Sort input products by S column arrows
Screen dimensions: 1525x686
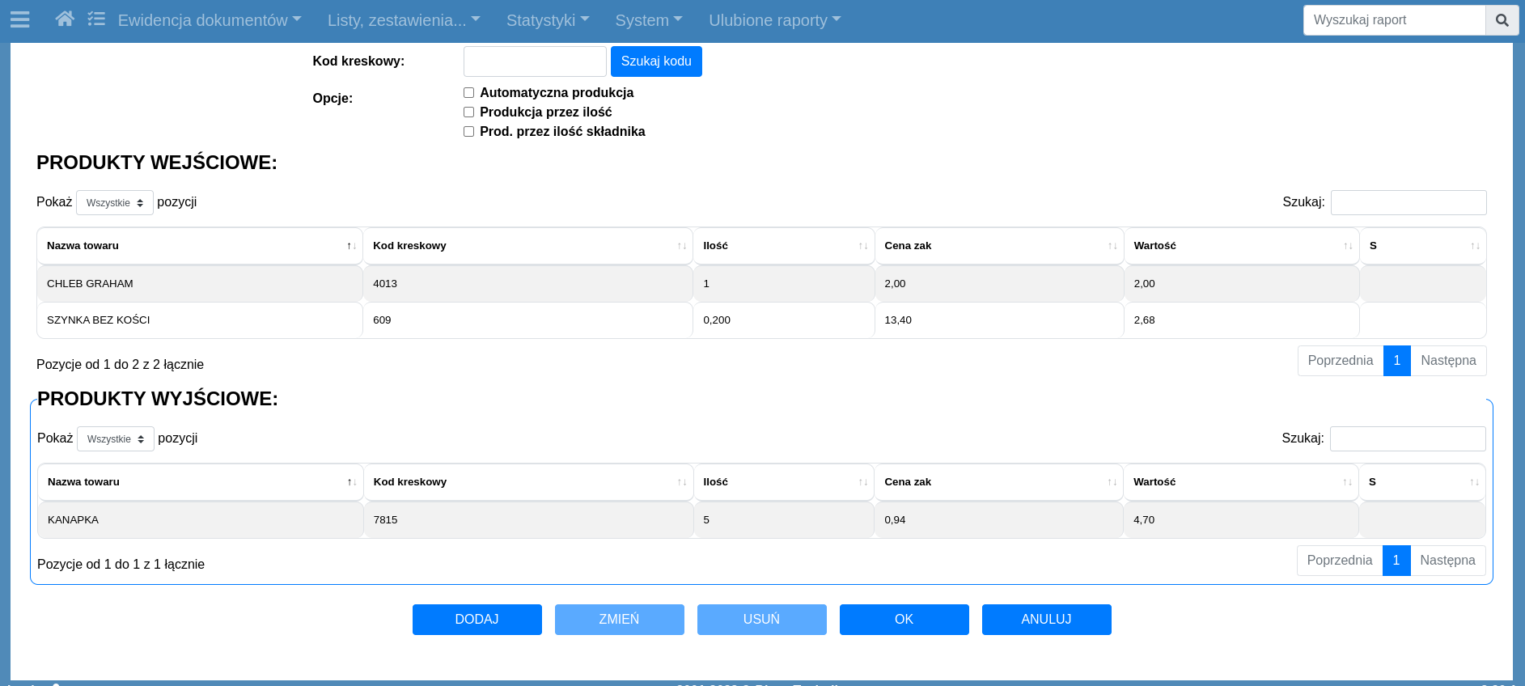pos(1475,246)
